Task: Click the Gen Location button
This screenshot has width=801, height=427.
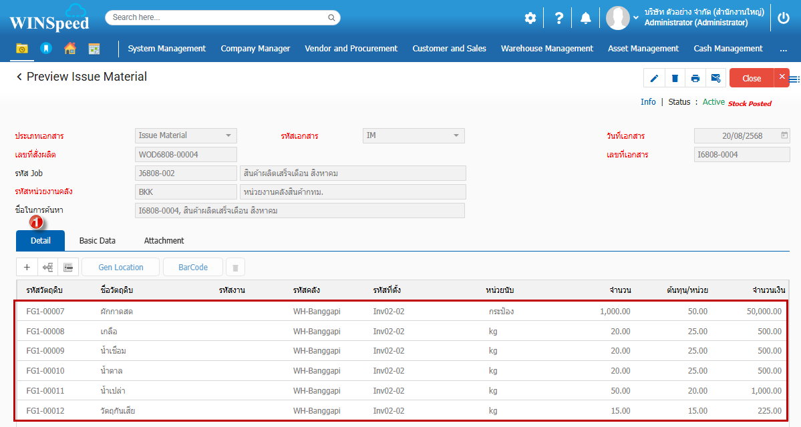Action: 121,268
